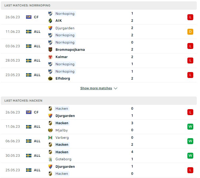
Task: Click the Elfsborg team badge
Action: click(x=50, y=79)
